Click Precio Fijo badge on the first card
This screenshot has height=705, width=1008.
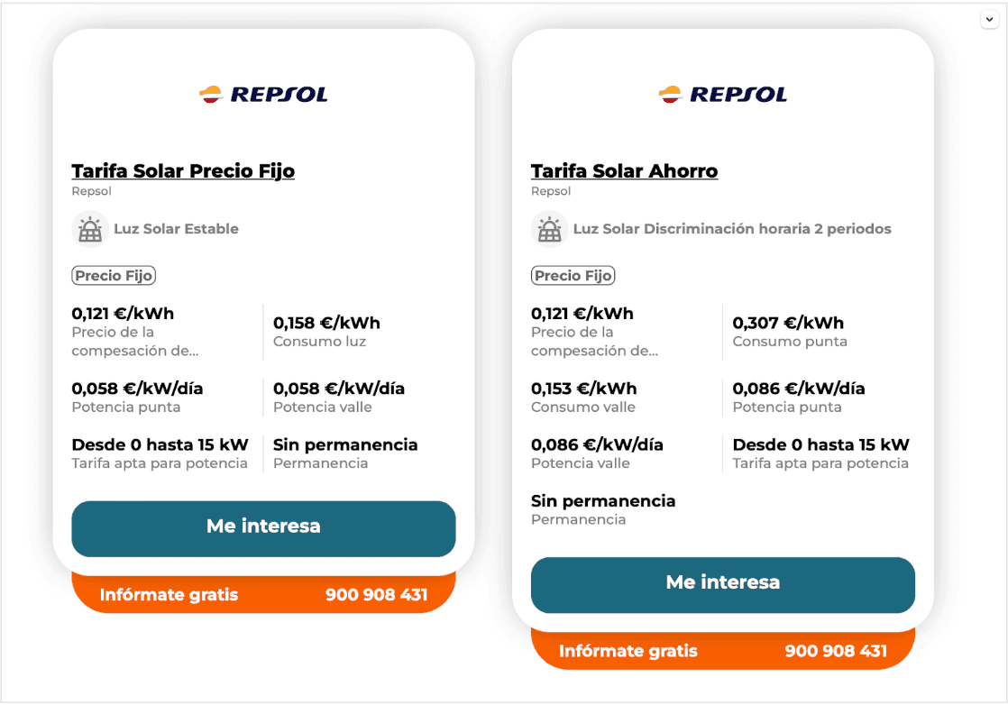pyautogui.click(x=114, y=276)
